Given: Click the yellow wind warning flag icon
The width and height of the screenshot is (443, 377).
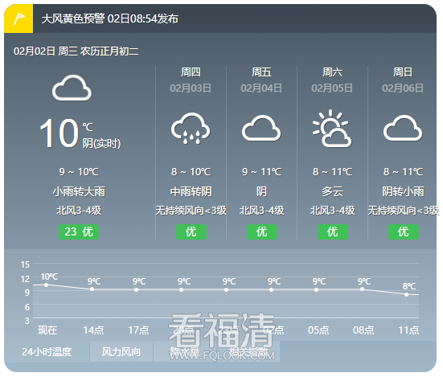Looking at the screenshot, I should (18, 18).
